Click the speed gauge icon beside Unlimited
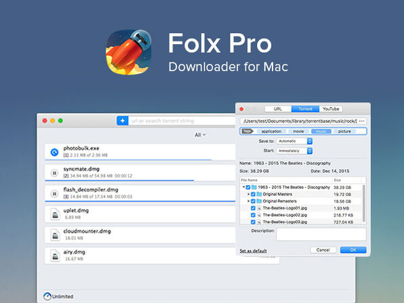The height and width of the screenshot is (303, 404). pos(47,296)
